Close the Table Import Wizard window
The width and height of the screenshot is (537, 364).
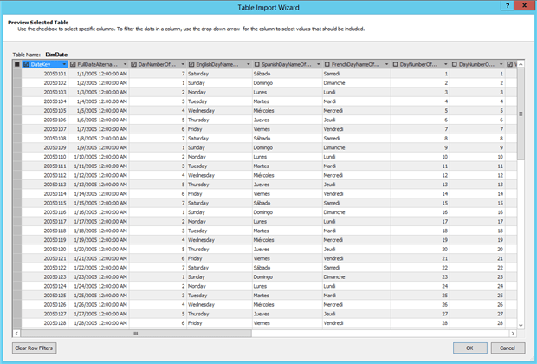point(525,5)
